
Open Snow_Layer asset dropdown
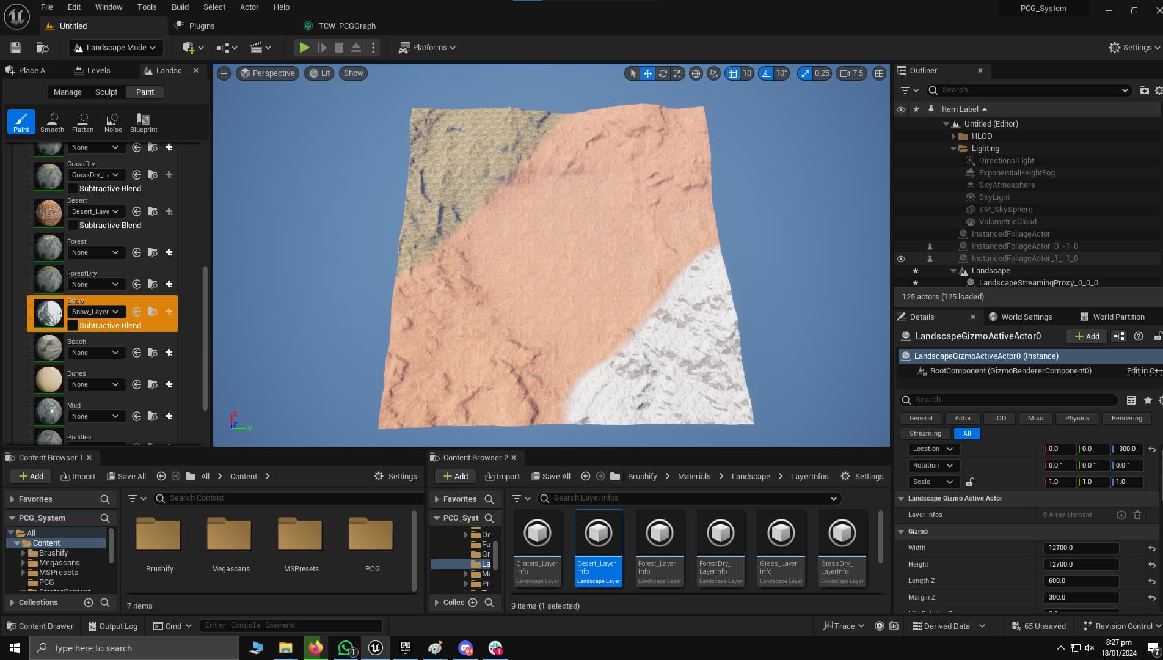pos(95,312)
